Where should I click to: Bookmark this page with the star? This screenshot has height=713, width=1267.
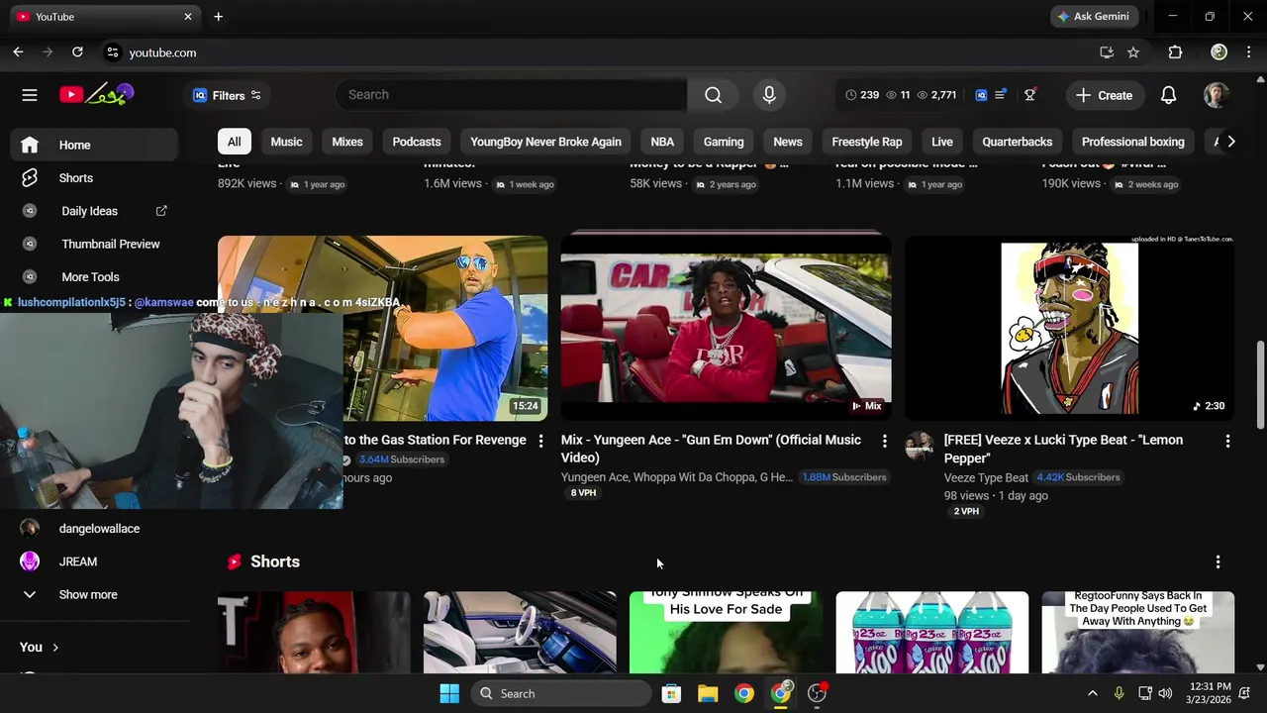(1133, 52)
